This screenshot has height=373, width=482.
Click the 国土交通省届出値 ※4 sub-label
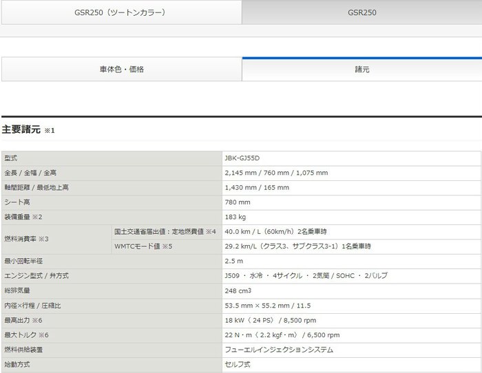pos(165,231)
